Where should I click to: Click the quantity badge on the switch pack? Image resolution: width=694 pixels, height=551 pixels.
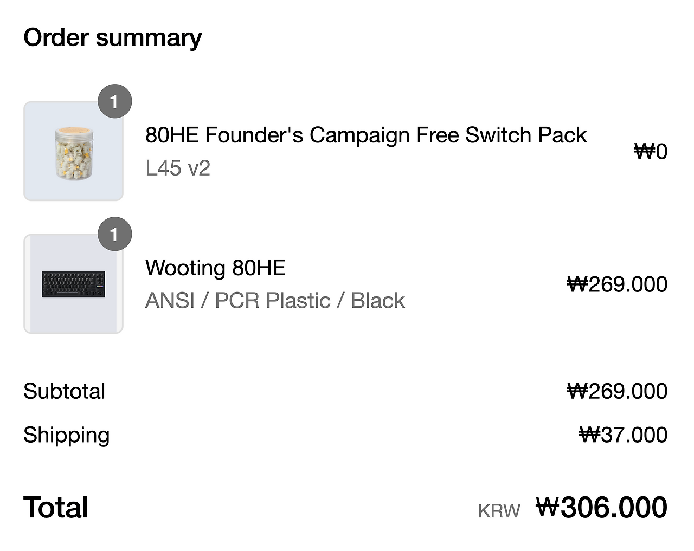pos(114,101)
